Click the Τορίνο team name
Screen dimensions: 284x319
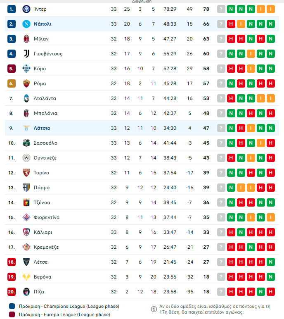pos(41,173)
